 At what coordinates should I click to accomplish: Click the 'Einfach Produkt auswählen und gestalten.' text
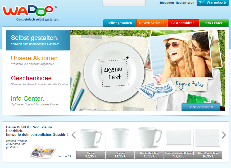(16, 144)
